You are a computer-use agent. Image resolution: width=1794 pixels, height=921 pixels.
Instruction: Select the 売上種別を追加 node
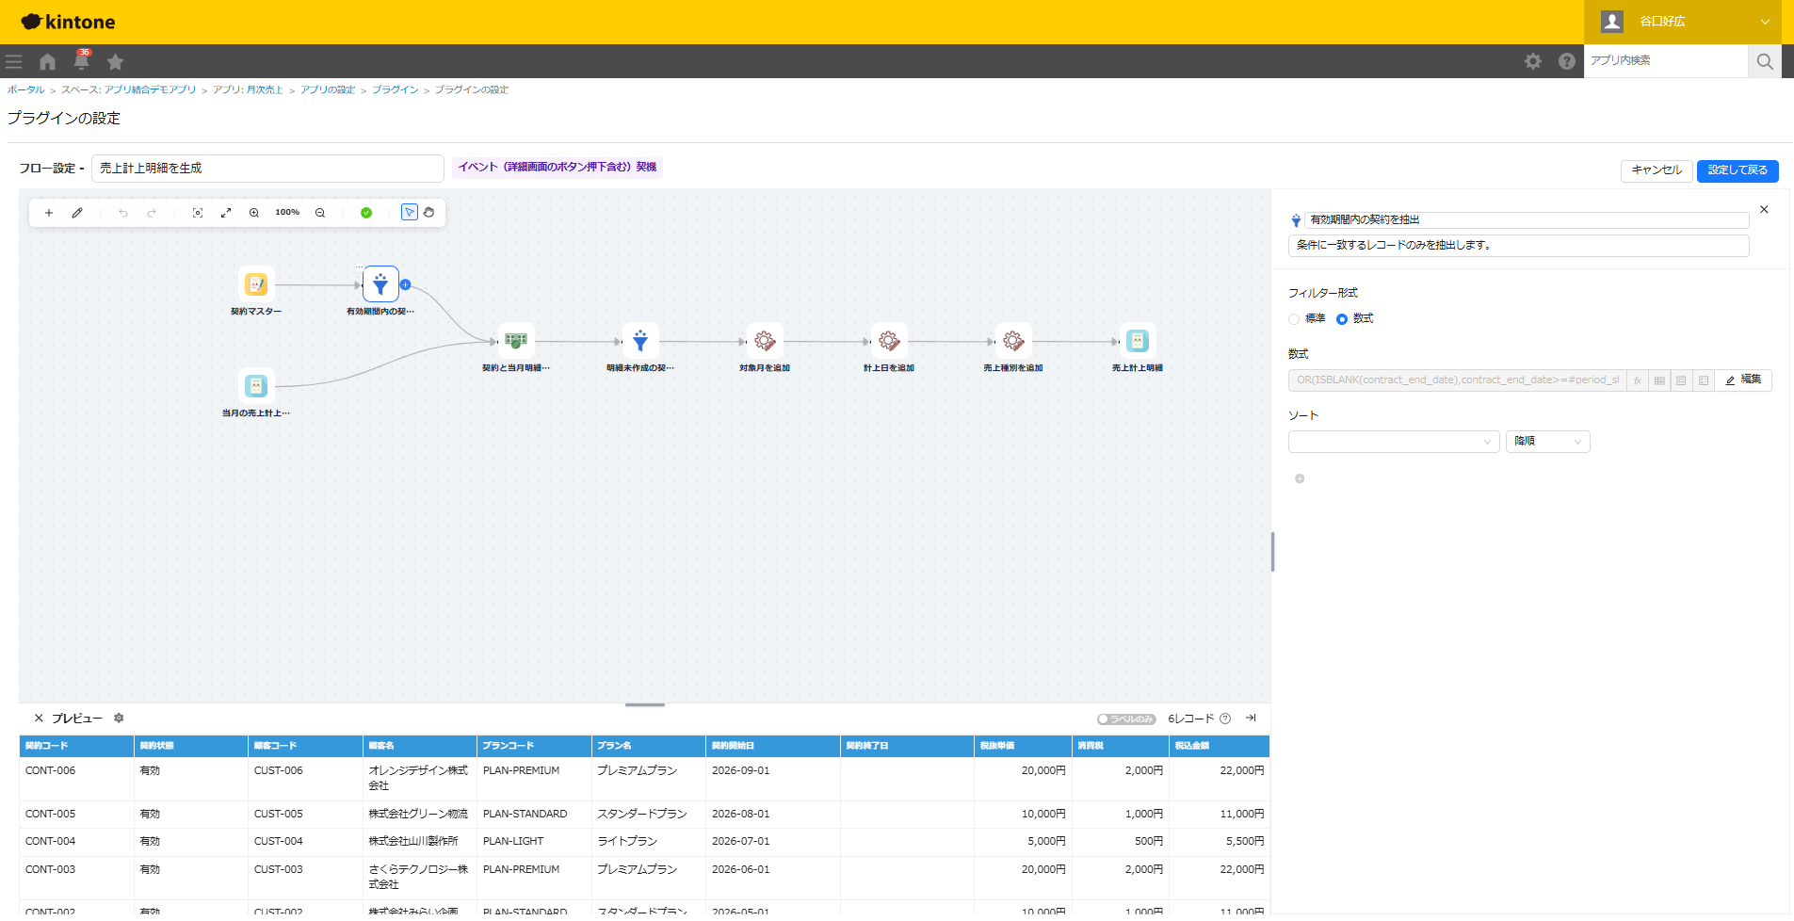click(1013, 341)
